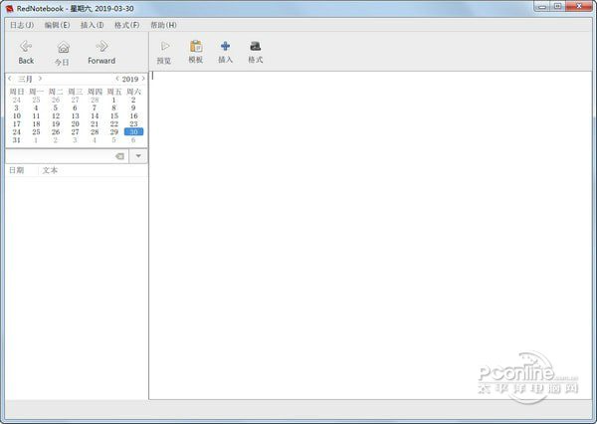Open the 日志(J) menu

tap(22, 25)
